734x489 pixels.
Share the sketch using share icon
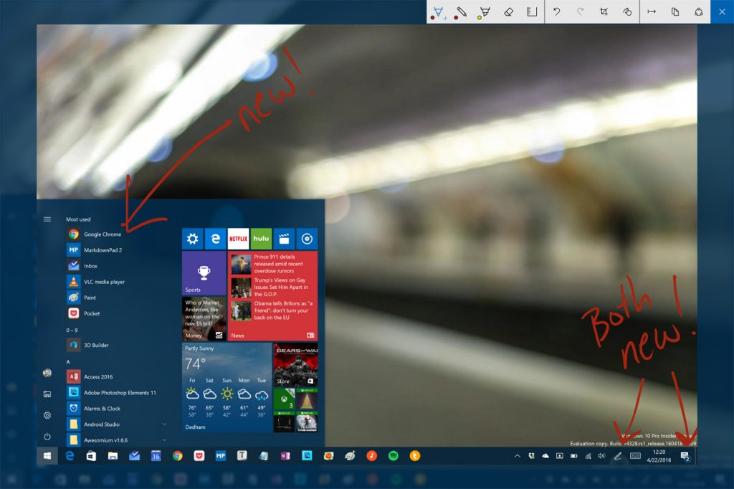point(699,11)
